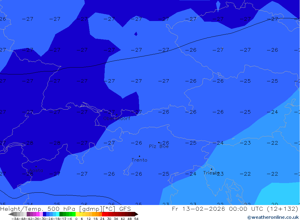This screenshot has height=220, width=300.
Task: Click the -28 value overlapping Aosta label
Action: point(28,174)
